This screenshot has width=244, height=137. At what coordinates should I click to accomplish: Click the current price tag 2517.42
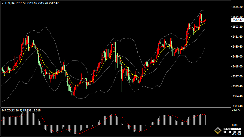[x=237, y=20]
